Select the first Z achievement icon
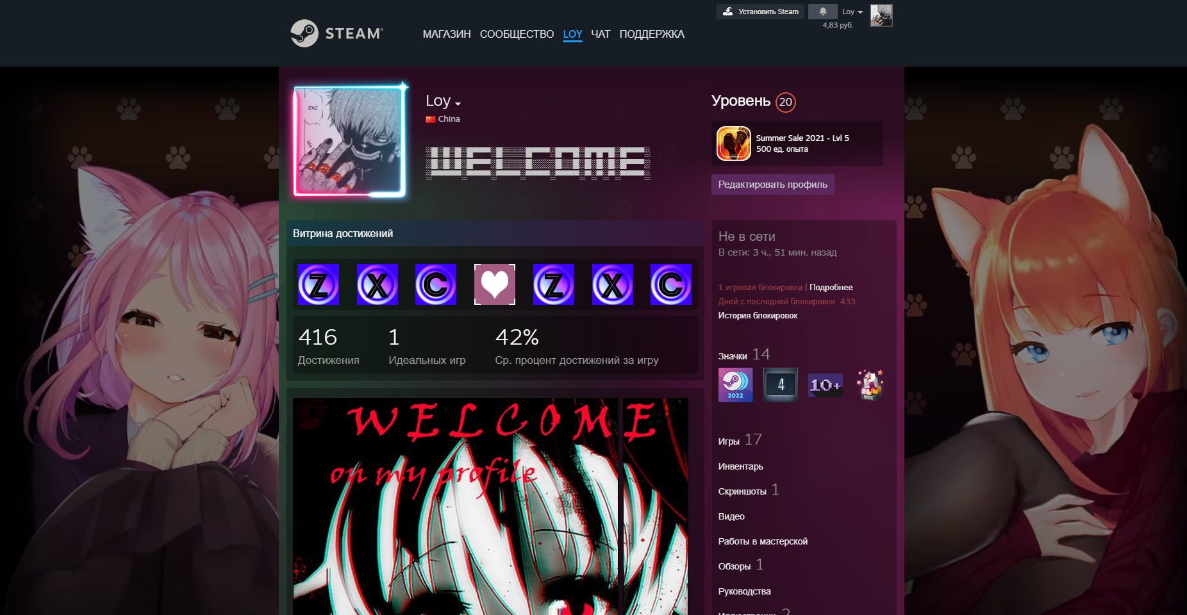Screen dimensions: 1187x615 pyautogui.click(x=319, y=284)
